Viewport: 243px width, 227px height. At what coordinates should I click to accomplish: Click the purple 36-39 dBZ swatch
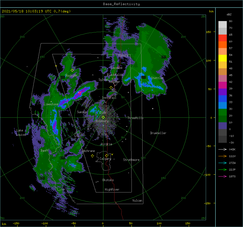tap(222, 92)
